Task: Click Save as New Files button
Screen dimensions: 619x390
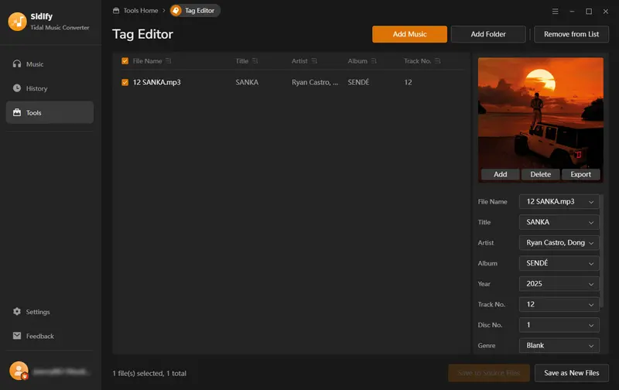Action: (x=571, y=373)
